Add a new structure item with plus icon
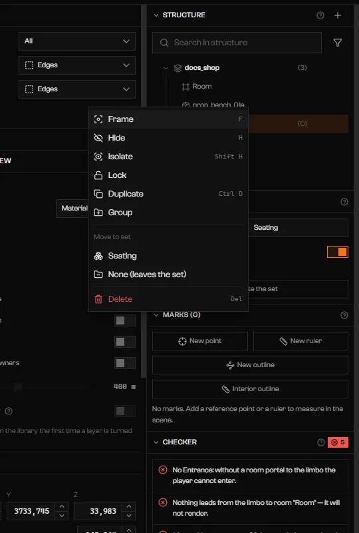This screenshot has width=359, height=533. tap(338, 15)
